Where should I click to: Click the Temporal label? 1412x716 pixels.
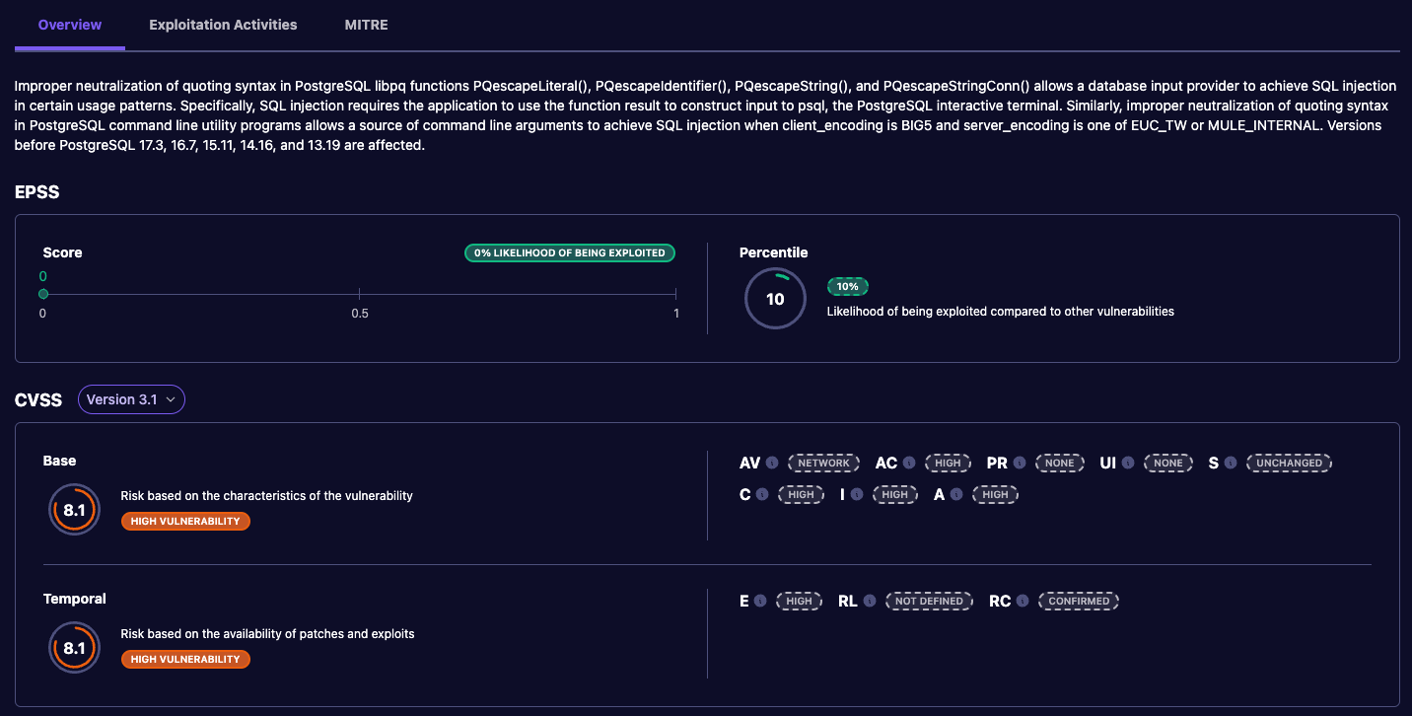pos(75,599)
